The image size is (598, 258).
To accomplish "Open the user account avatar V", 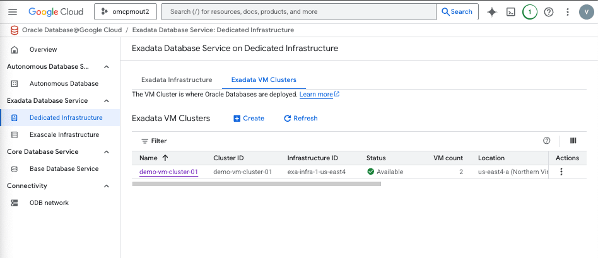I will point(586,12).
